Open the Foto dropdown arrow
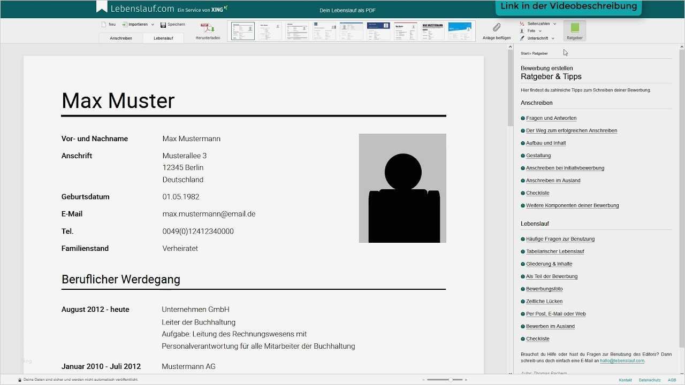Viewport: 685px width, 385px height. (540, 31)
